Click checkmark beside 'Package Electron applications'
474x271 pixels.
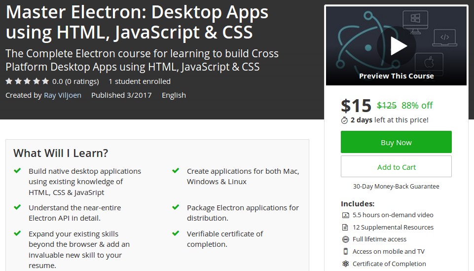point(176,207)
